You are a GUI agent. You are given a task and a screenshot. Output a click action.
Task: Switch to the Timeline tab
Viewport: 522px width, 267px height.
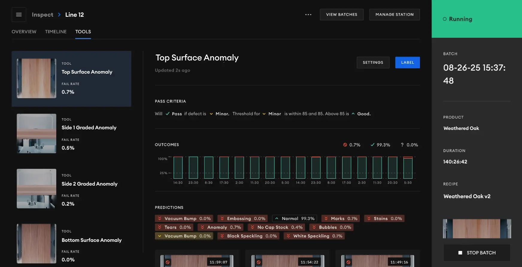tap(56, 32)
